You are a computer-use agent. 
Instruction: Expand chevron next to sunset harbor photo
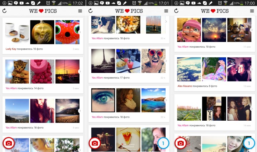coord(80,72)
